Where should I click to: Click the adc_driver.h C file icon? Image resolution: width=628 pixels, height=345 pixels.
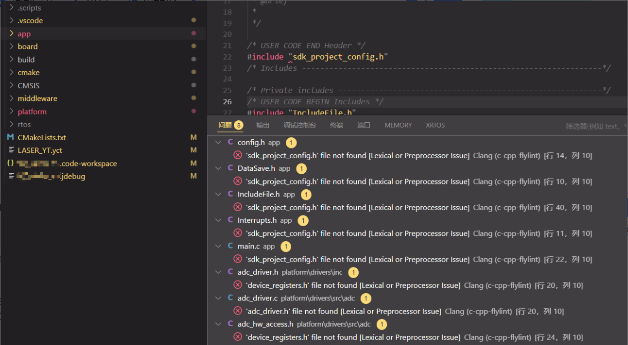pos(230,272)
